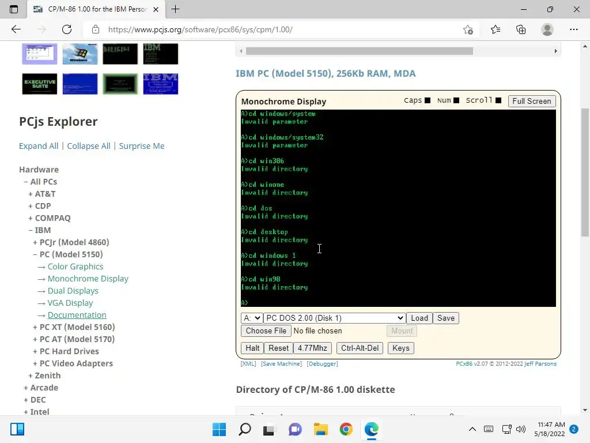Screen dimensions: 590x443
Task: Open taskbar Search magnifier
Action: click(244, 429)
